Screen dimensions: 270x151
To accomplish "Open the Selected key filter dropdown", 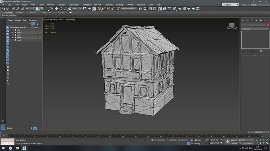I will pos(246,140).
